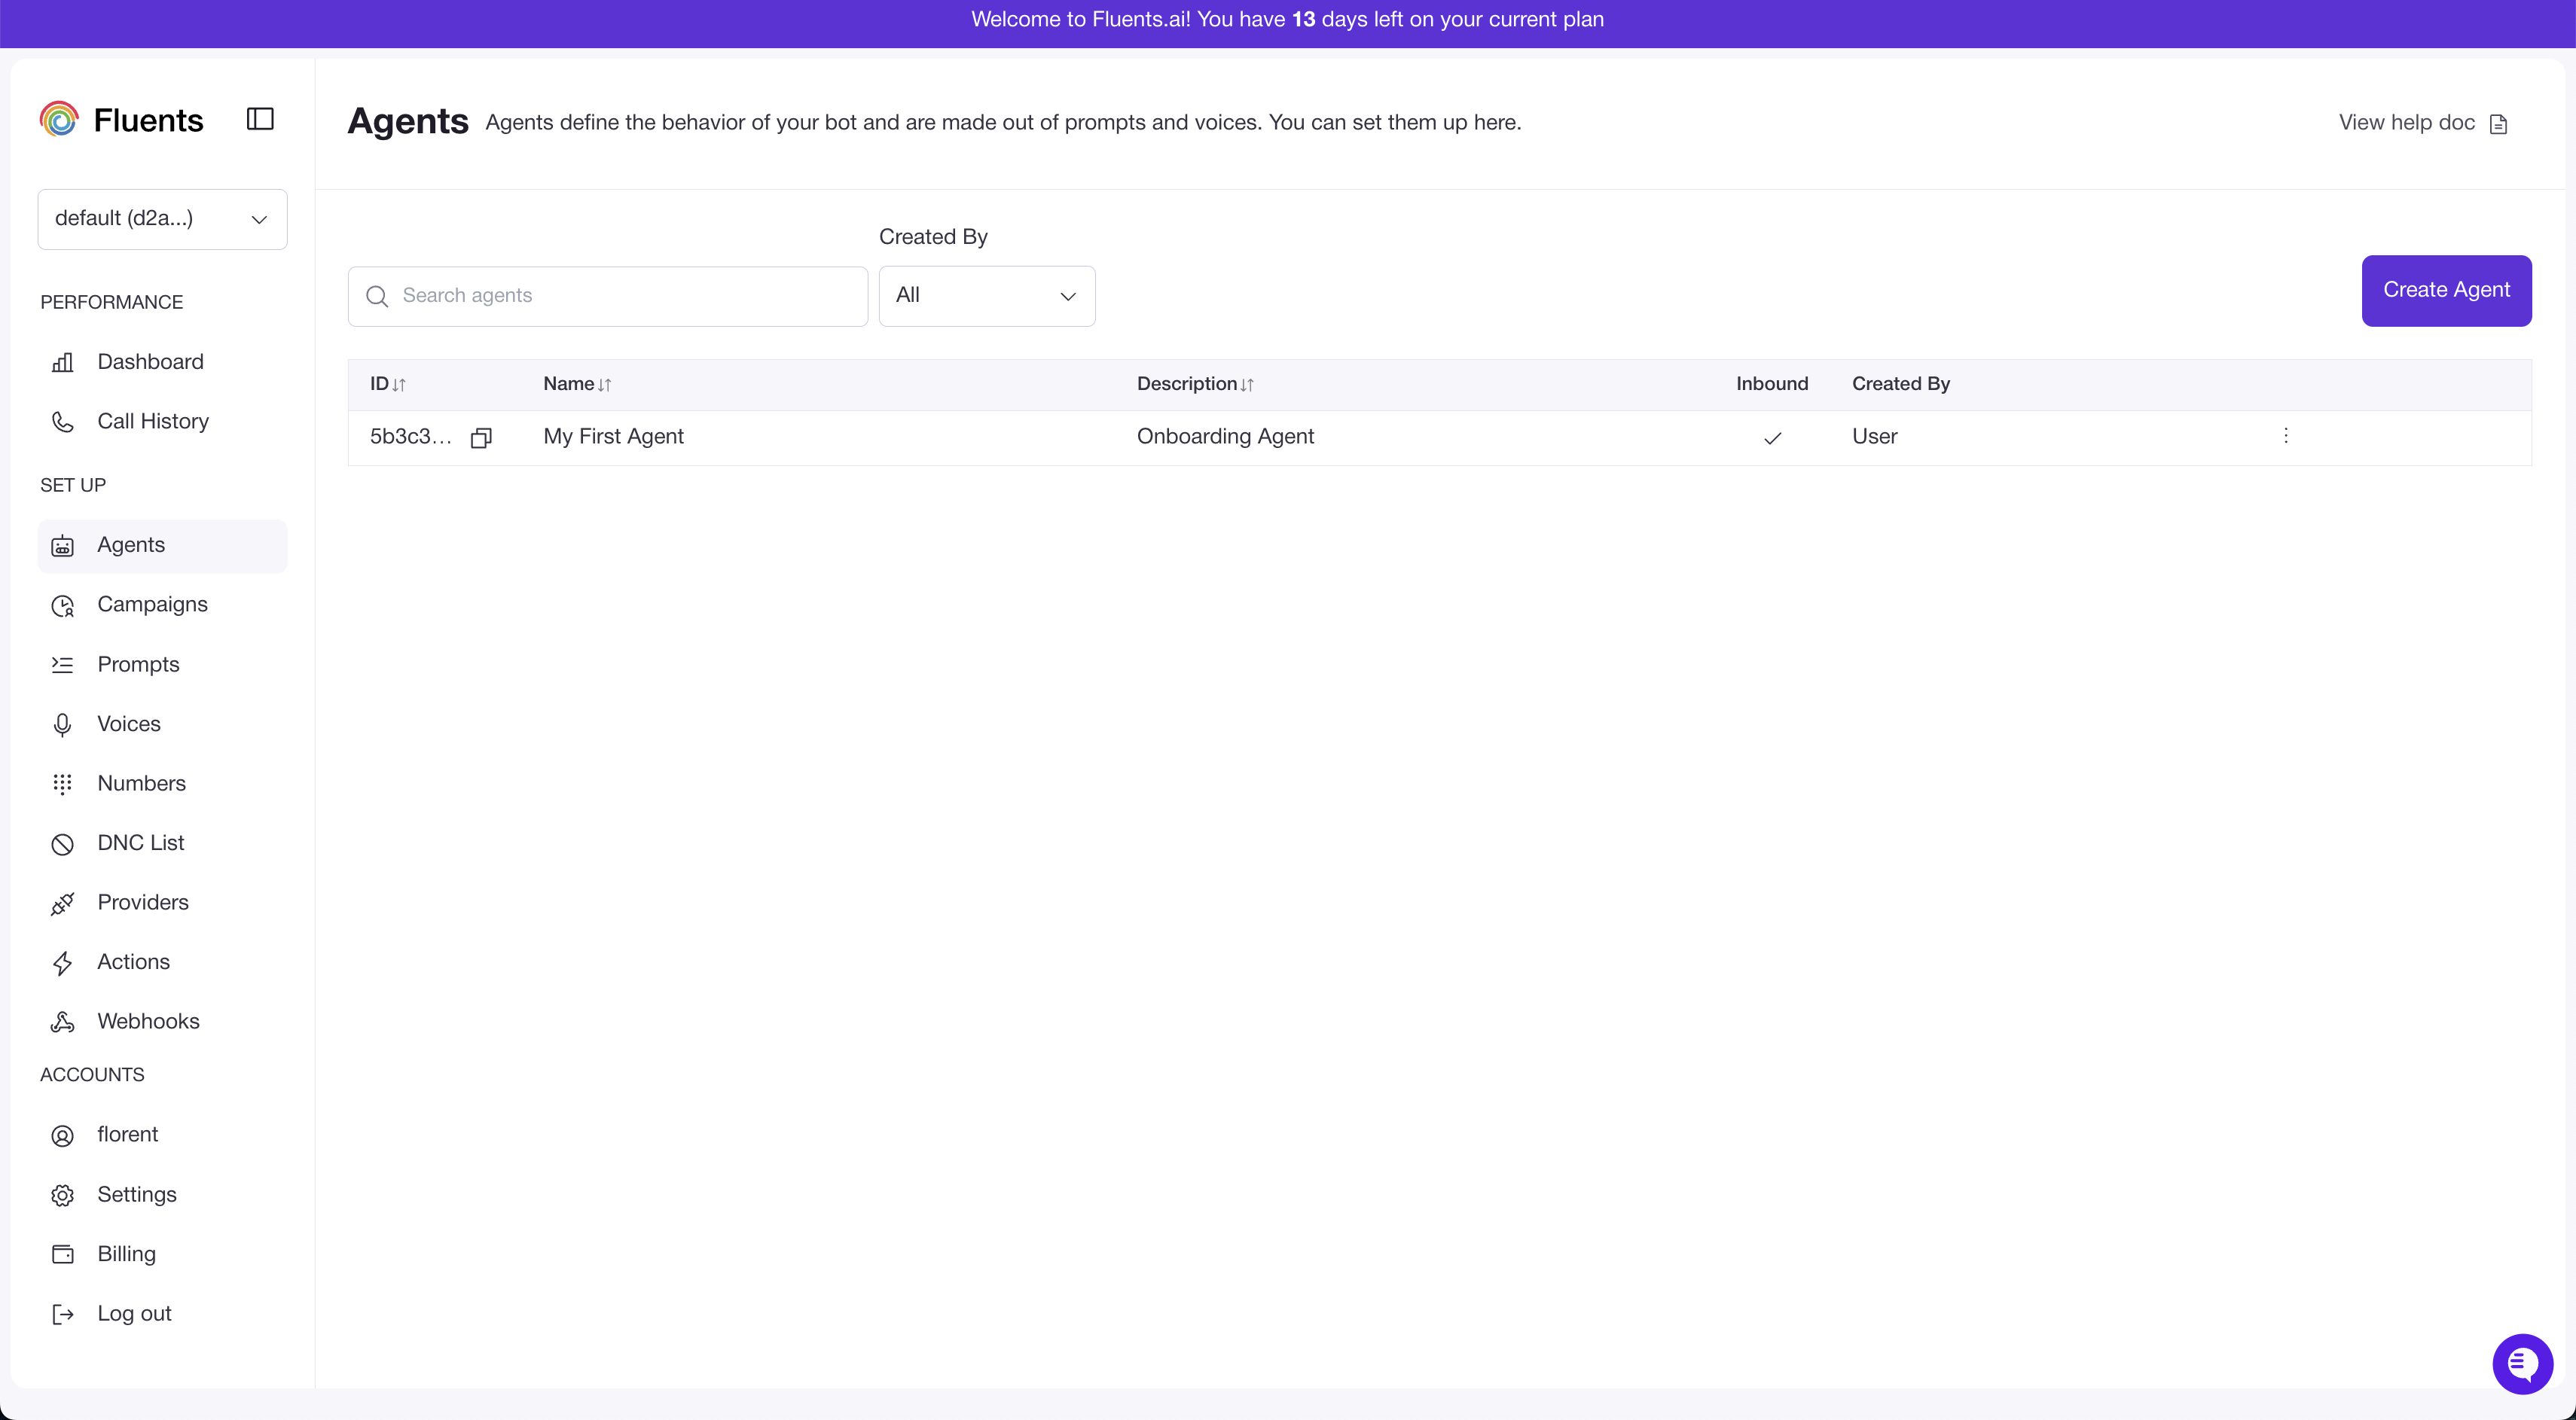Screen dimensions: 2576x1420
Task: Focus the Search agents field
Action: tap(620, 296)
